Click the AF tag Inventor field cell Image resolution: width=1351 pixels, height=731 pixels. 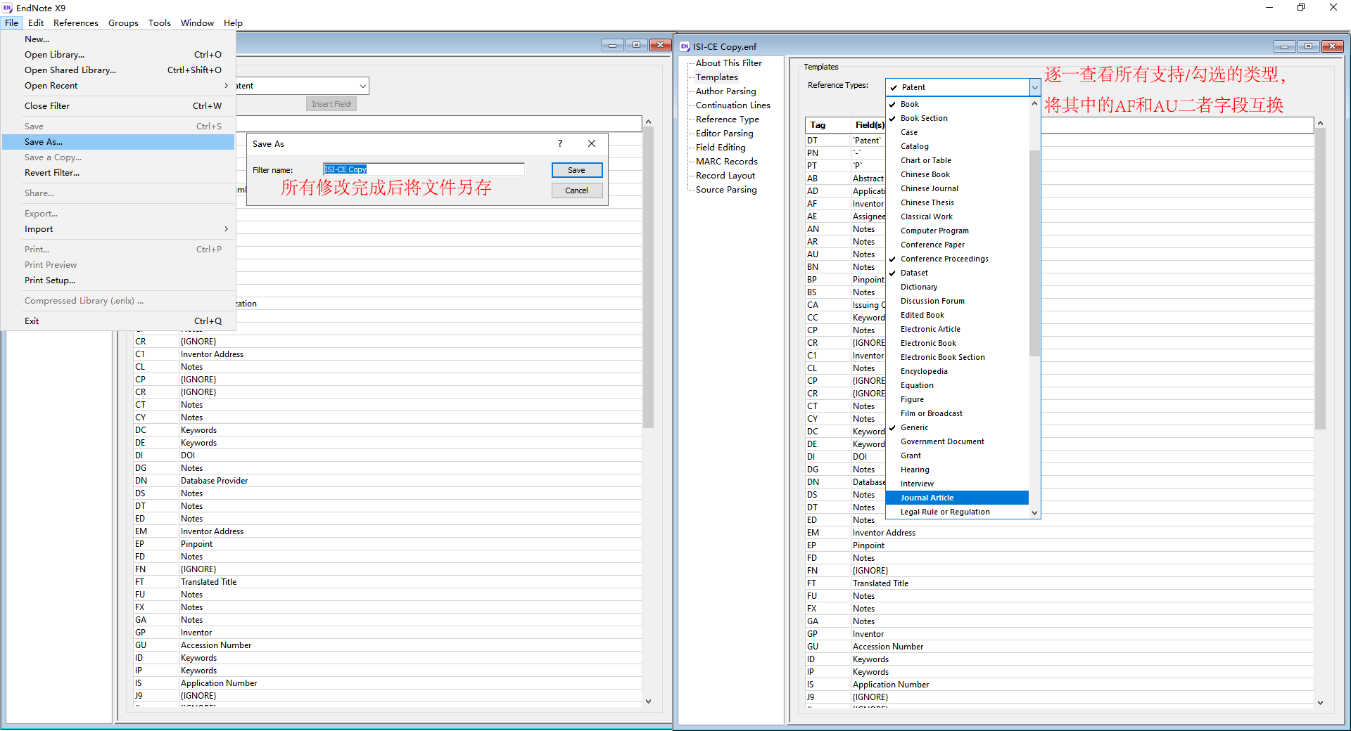pyautogui.click(x=868, y=204)
